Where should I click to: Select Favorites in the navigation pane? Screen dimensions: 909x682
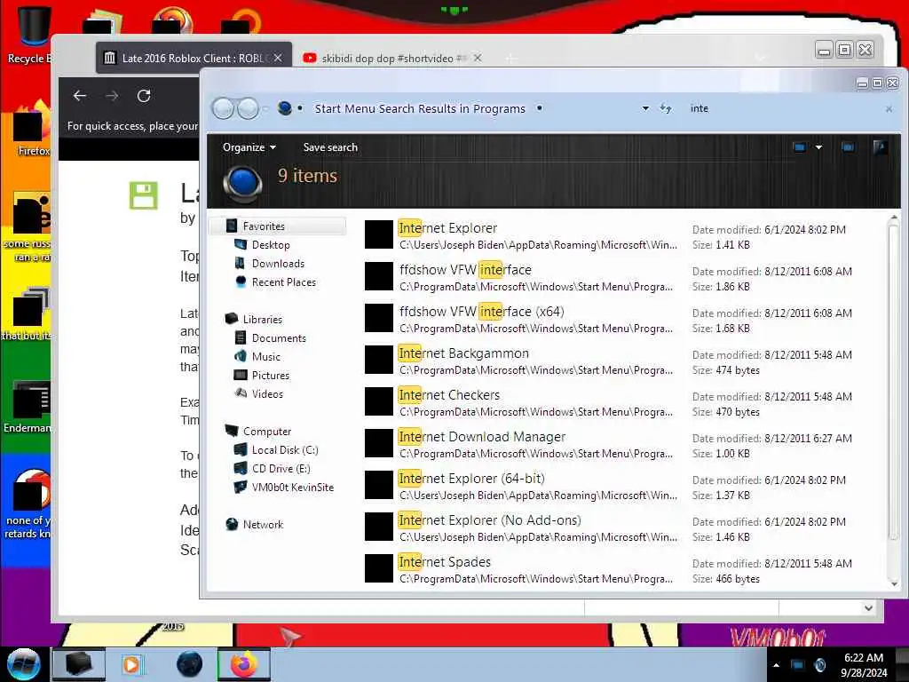[x=278, y=226]
